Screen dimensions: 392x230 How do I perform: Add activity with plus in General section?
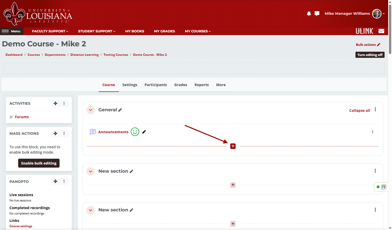[x=233, y=146]
